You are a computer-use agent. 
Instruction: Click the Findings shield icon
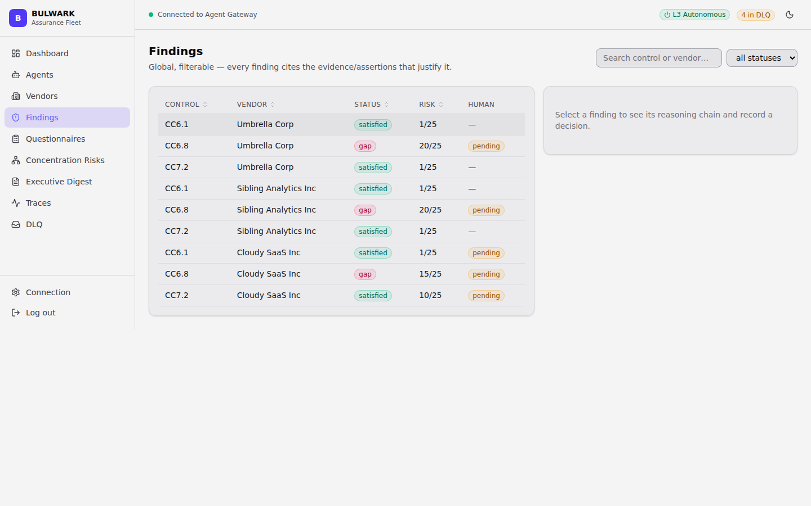(16, 118)
